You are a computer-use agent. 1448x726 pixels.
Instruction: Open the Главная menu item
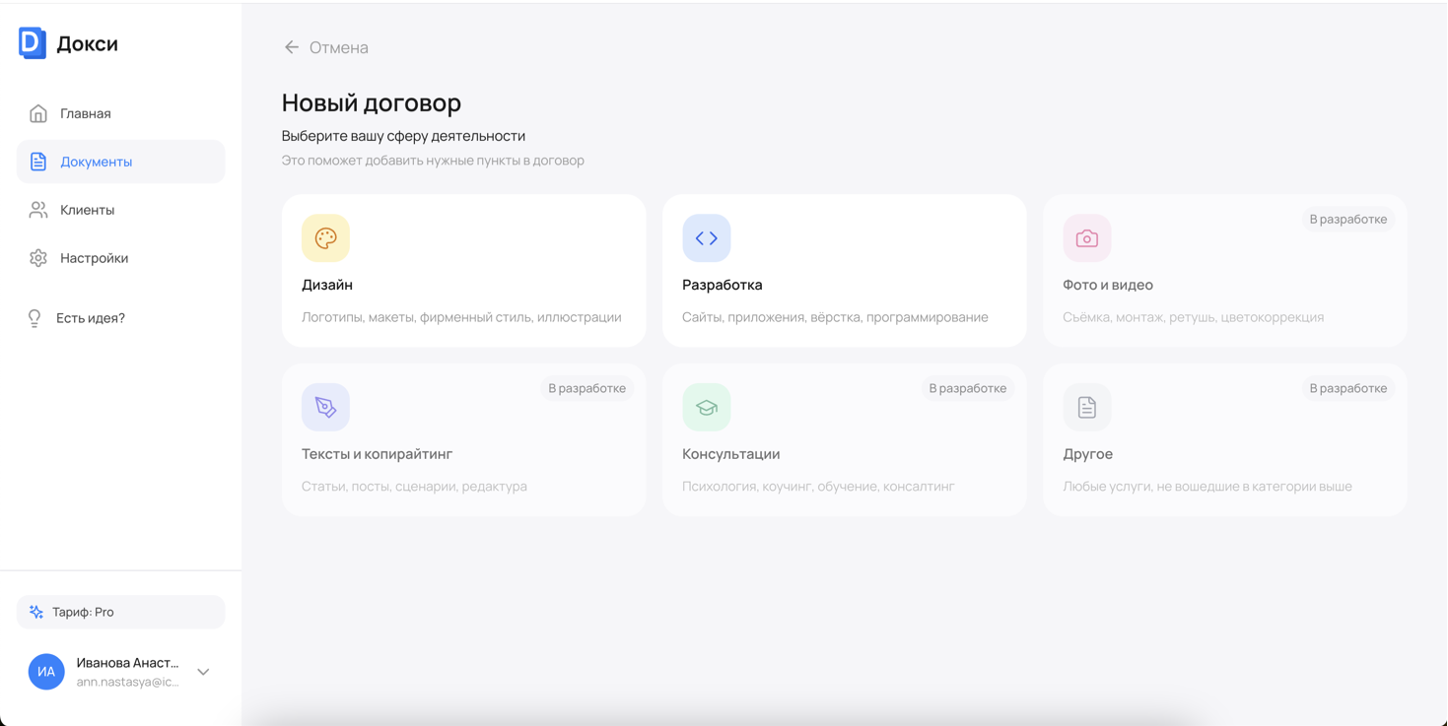point(85,113)
